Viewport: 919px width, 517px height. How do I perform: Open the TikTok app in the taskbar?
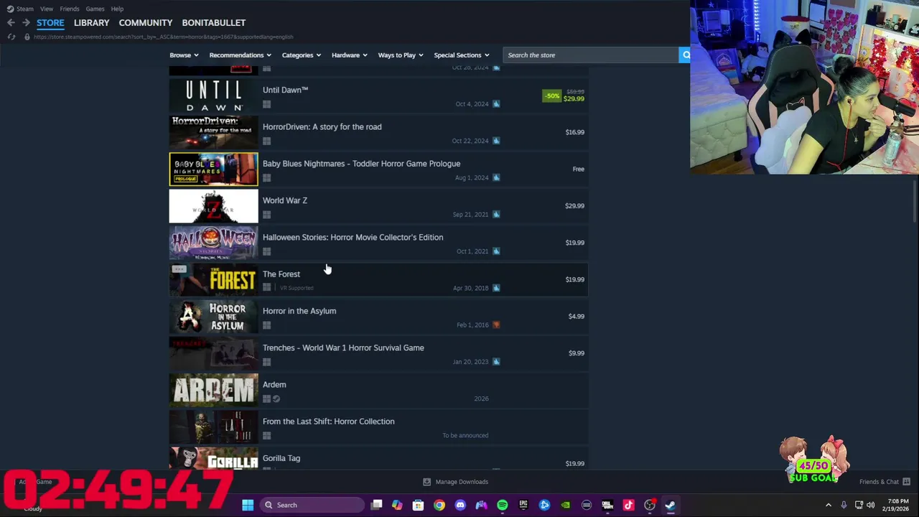pyautogui.click(x=628, y=505)
